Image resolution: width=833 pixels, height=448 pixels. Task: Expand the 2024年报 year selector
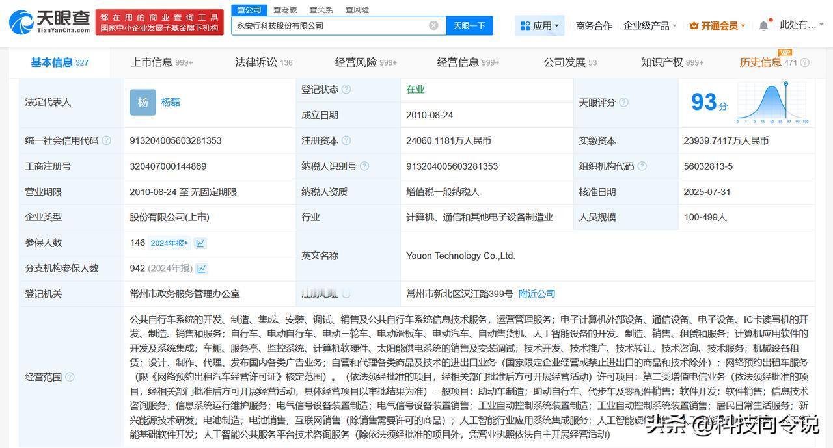coord(169,243)
